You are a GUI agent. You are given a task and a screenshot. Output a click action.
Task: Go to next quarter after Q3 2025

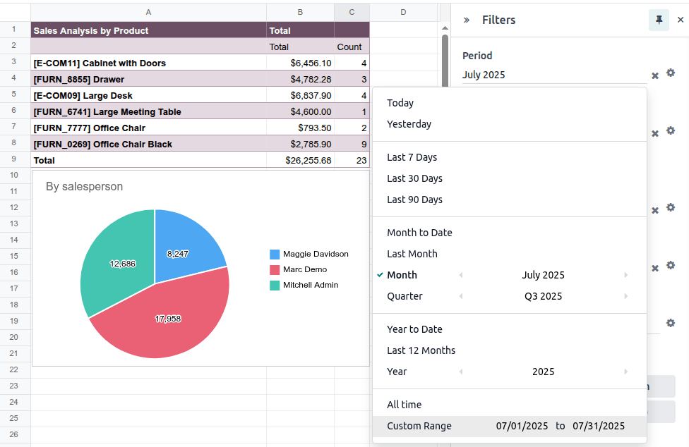(625, 296)
